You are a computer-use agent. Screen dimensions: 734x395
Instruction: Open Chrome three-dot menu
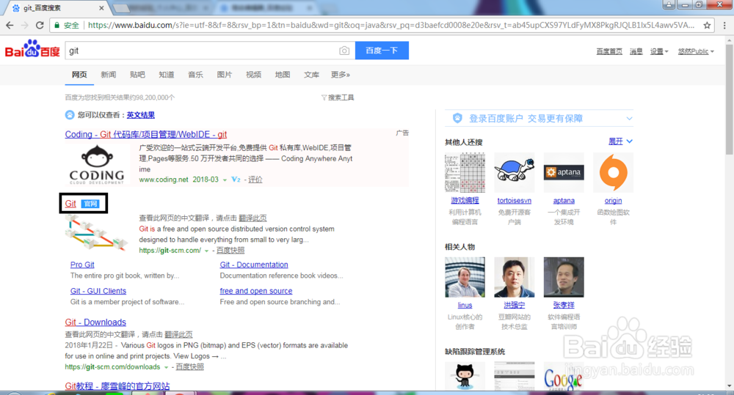coord(724,25)
